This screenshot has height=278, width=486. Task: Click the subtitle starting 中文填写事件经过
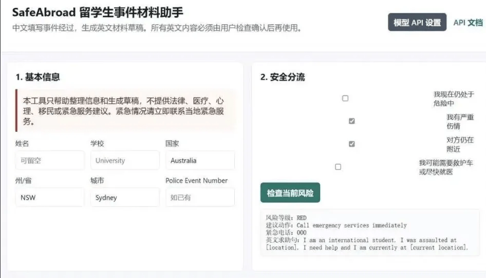point(157,28)
